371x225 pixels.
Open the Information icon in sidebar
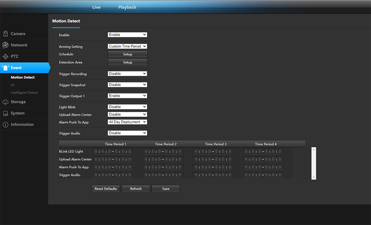click(6, 125)
